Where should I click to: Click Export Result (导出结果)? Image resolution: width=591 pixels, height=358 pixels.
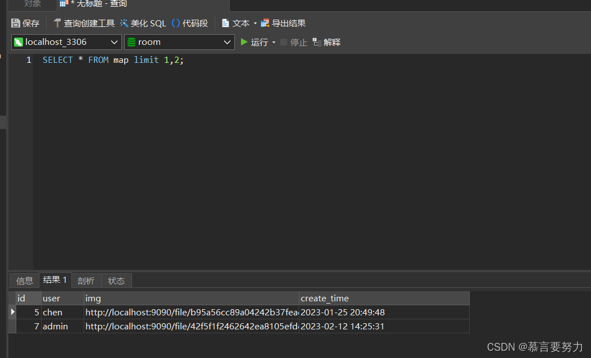[x=283, y=24]
